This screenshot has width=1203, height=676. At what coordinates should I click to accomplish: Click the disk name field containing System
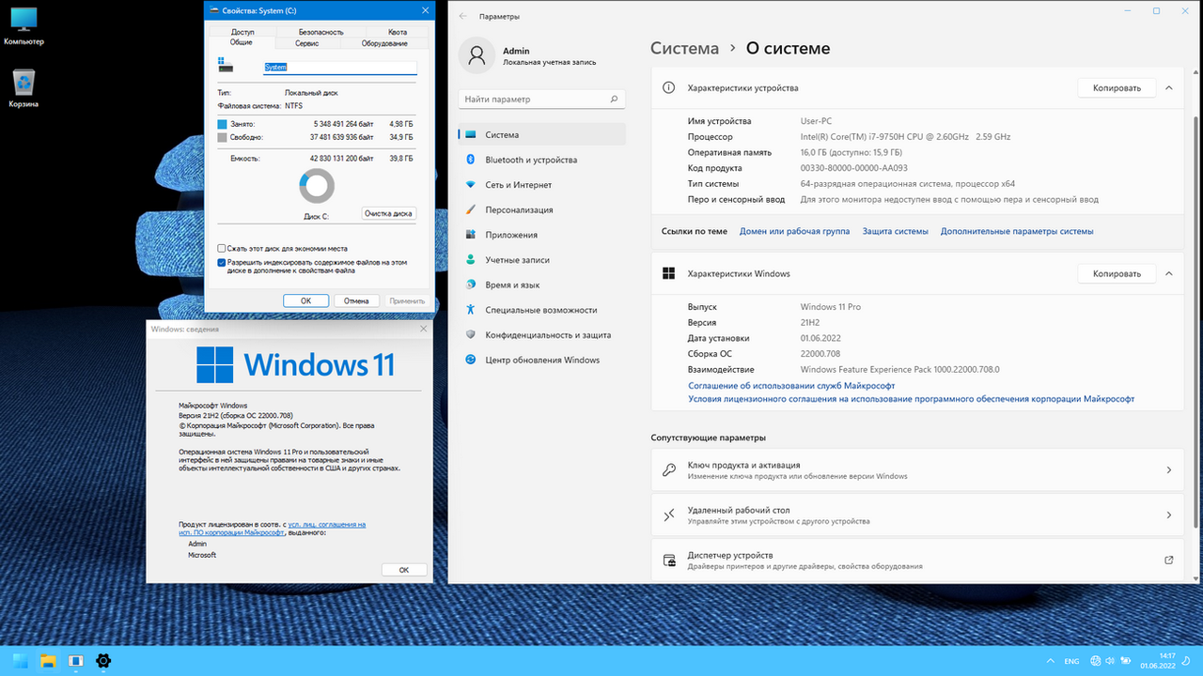[339, 68]
